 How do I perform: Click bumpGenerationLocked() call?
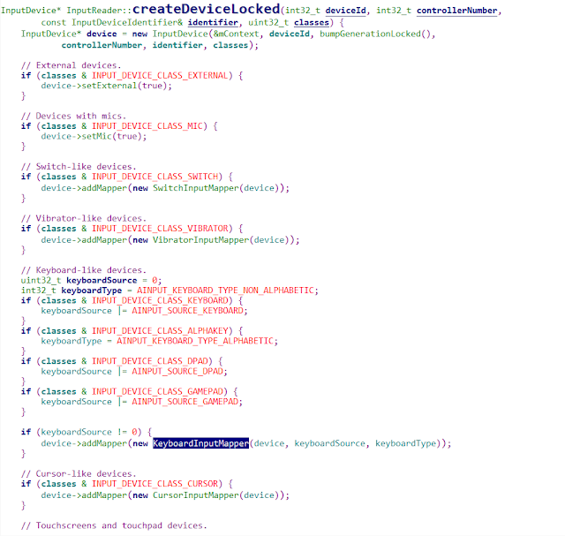375,34
